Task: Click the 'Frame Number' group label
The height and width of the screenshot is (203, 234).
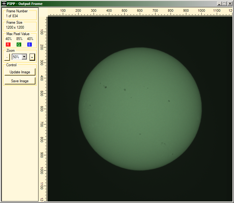Action: click(x=17, y=11)
